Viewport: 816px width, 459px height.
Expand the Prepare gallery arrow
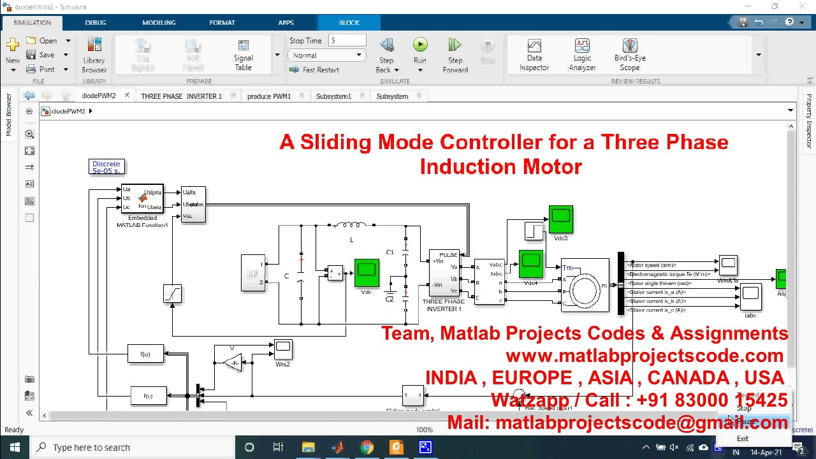pos(277,55)
